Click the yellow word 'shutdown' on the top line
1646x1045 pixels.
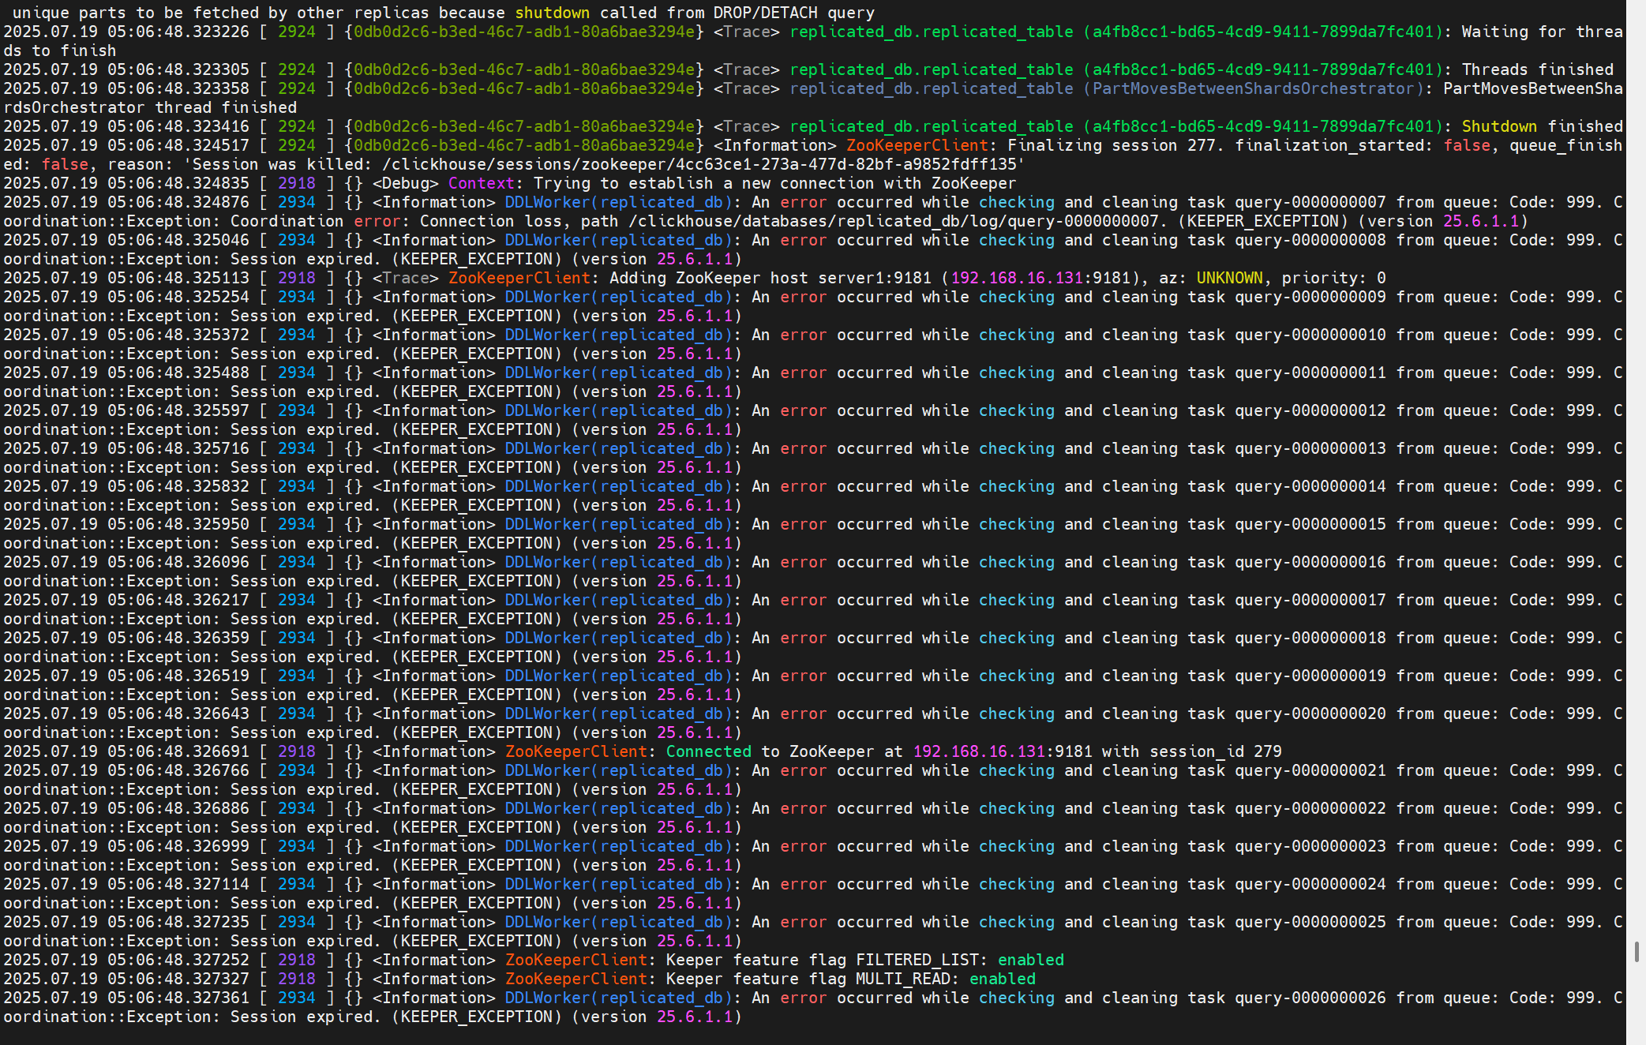[553, 13]
